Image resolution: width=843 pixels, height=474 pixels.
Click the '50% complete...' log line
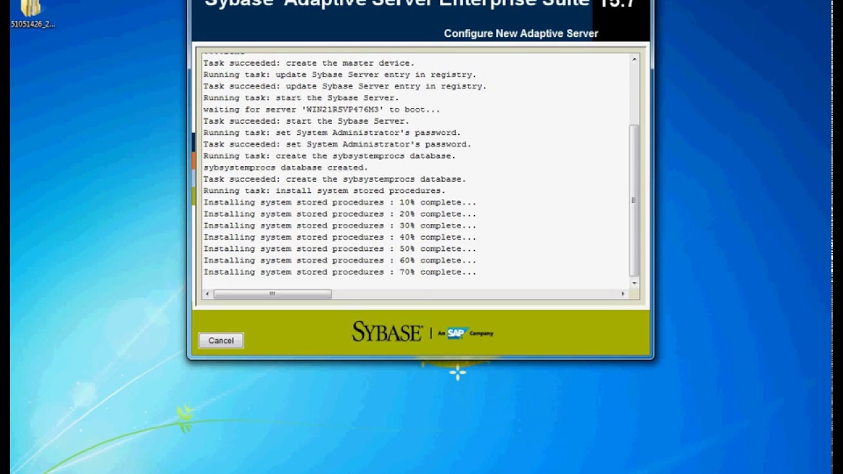(x=340, y=249)
